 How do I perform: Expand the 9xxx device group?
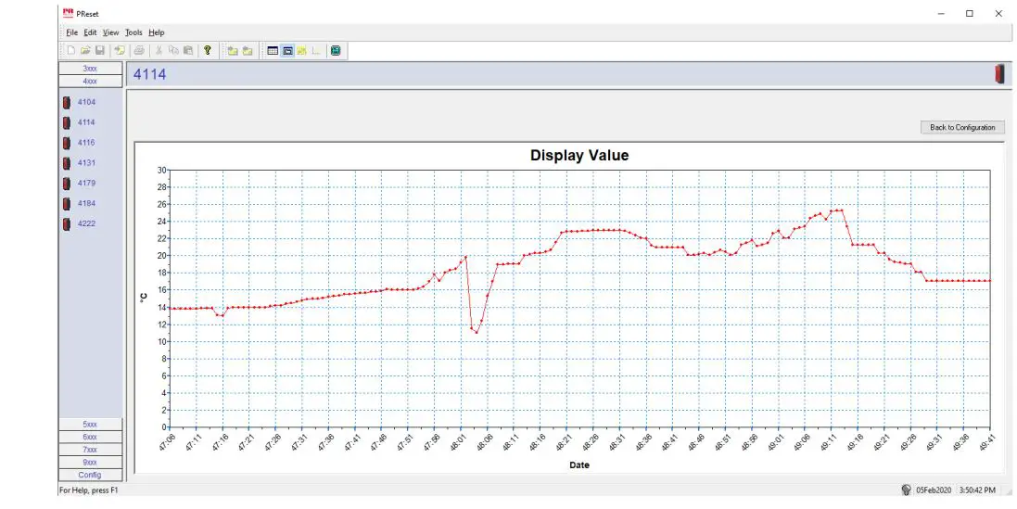point(90,463)
